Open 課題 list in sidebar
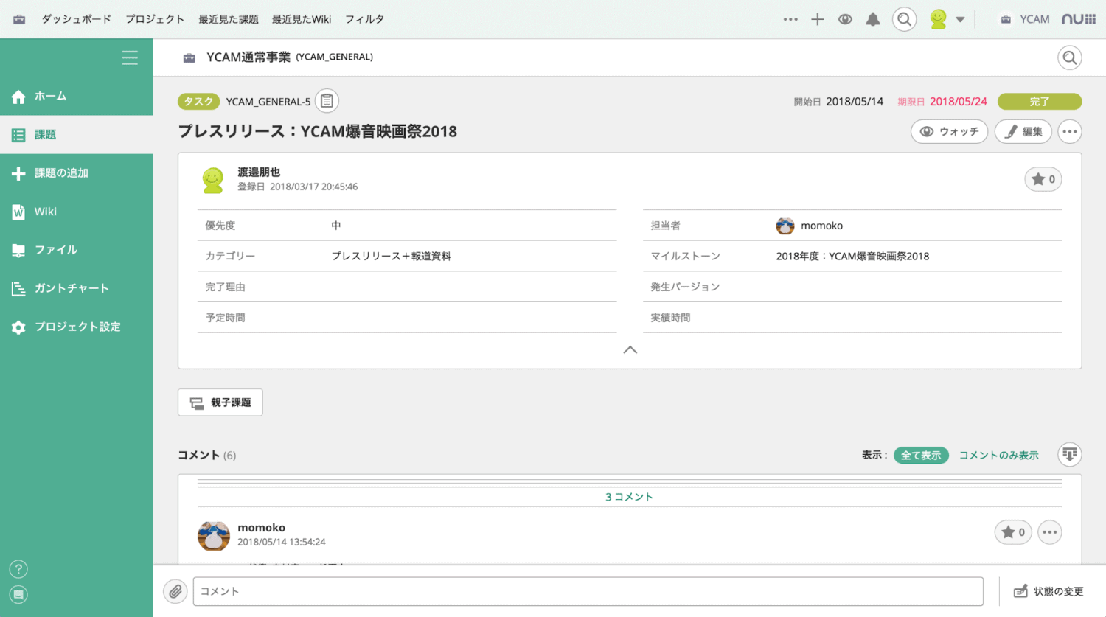Image resolution: width=1106 pixels, height=617 pixels. point(77,134)
